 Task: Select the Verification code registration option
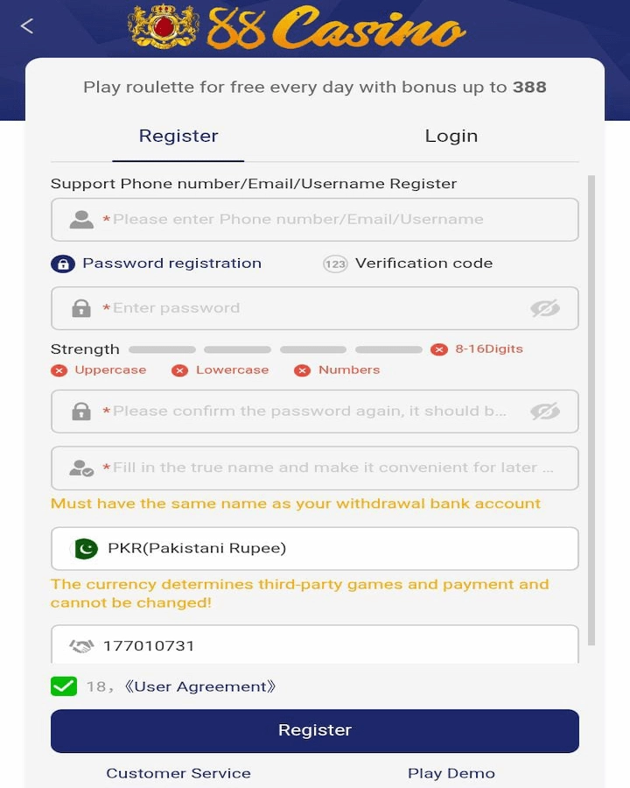click(408, 264)
